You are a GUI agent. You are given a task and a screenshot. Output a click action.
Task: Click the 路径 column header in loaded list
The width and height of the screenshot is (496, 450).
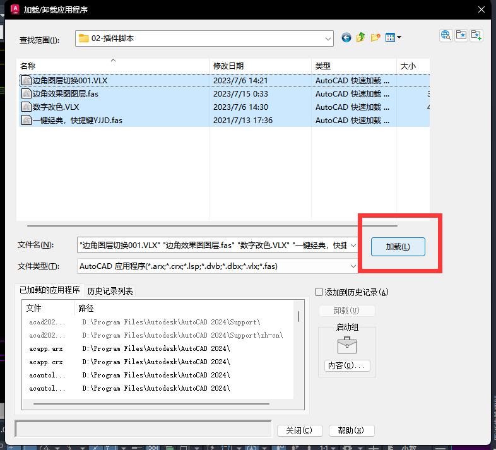pyautogui.click(x=184, y=308)
